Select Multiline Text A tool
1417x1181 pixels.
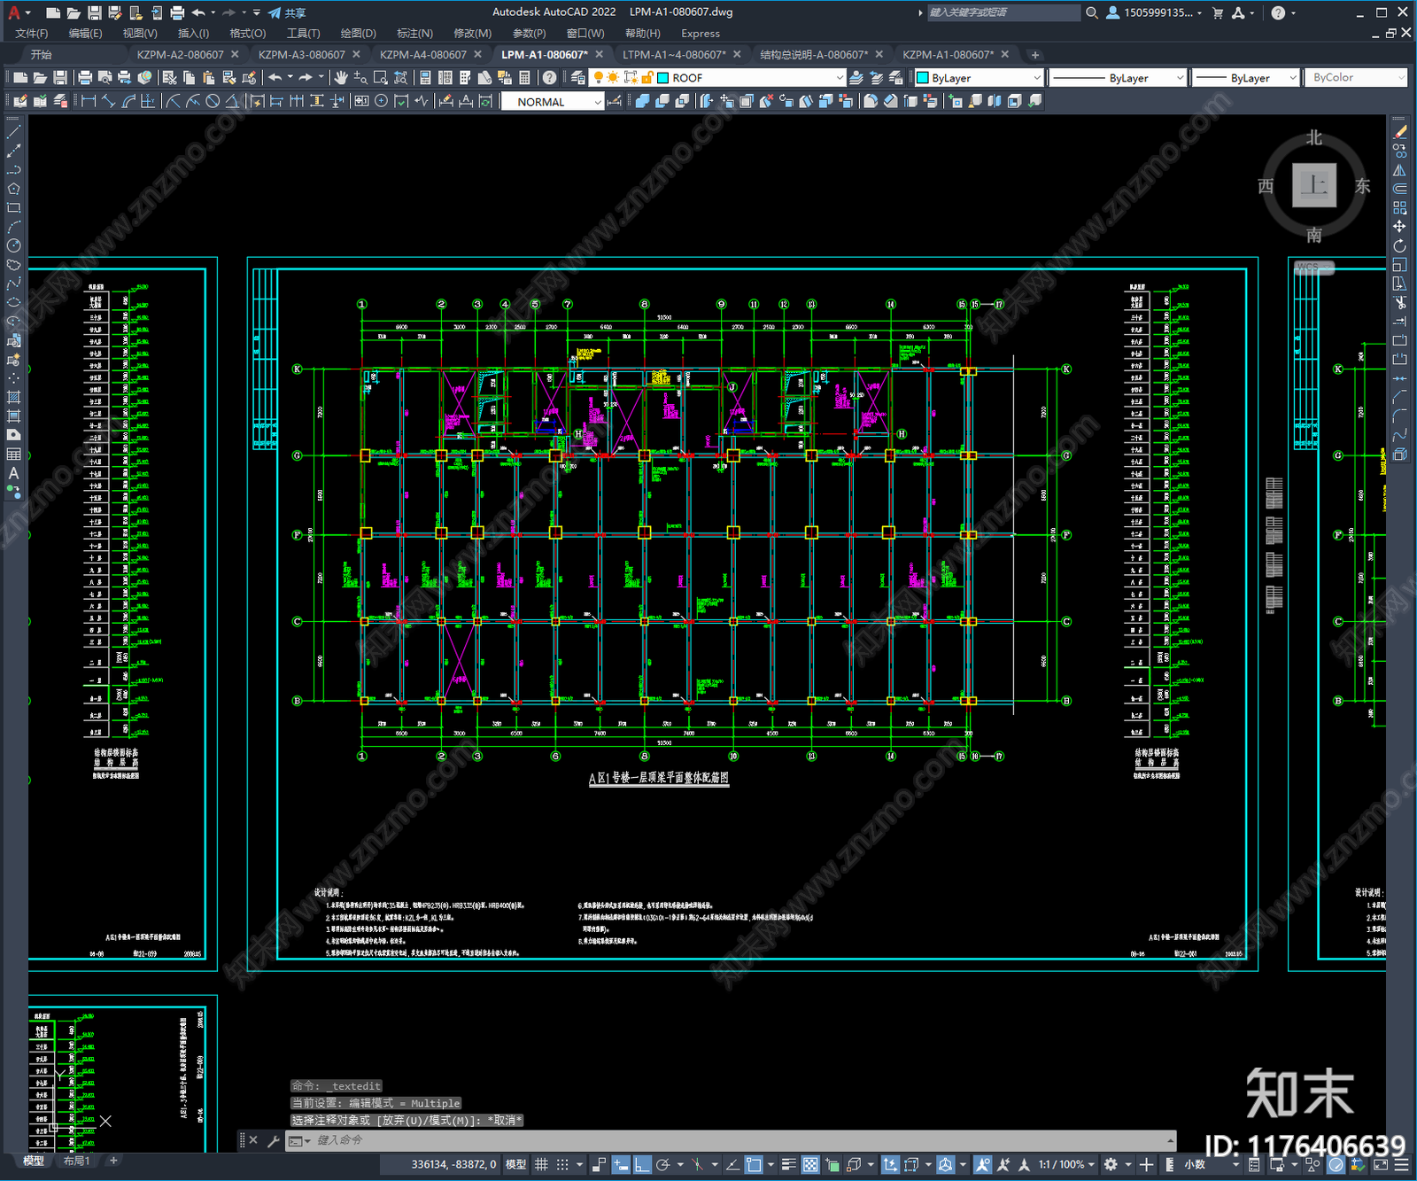coord(13,473)
